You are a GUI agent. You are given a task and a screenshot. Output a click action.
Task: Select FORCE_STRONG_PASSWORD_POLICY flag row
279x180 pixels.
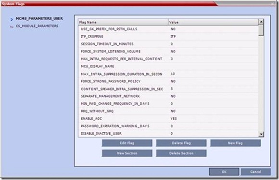[168, 81]
